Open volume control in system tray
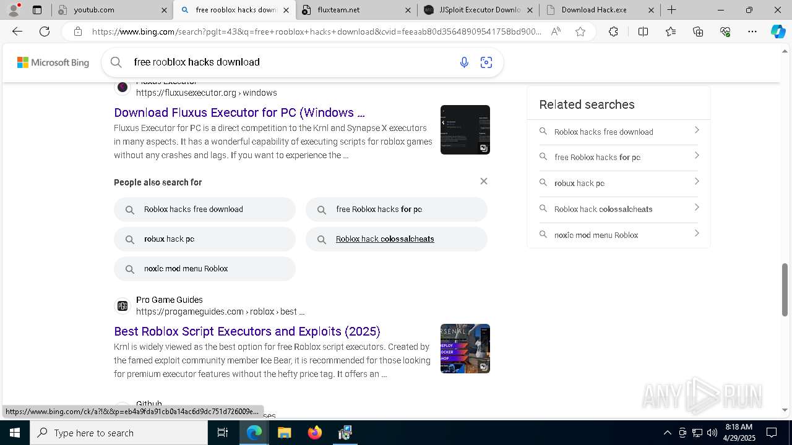The height and width of the screenshot is (445, 792). [x=712, y=433]
